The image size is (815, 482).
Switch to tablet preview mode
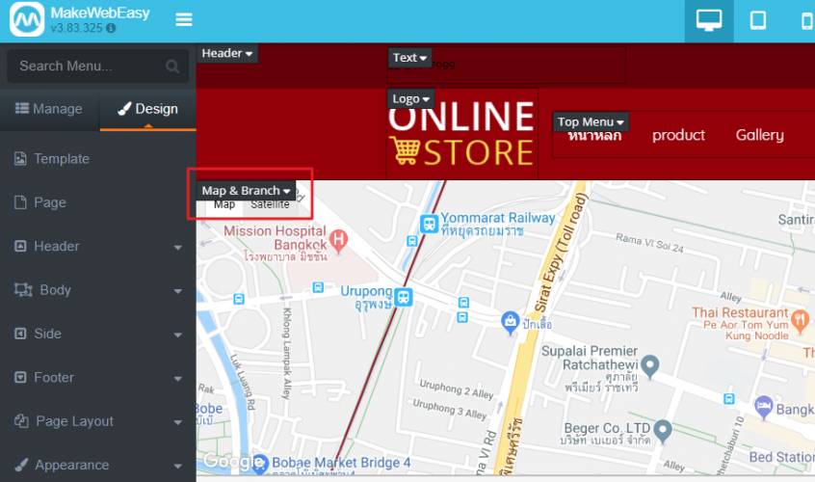[758, 20]
